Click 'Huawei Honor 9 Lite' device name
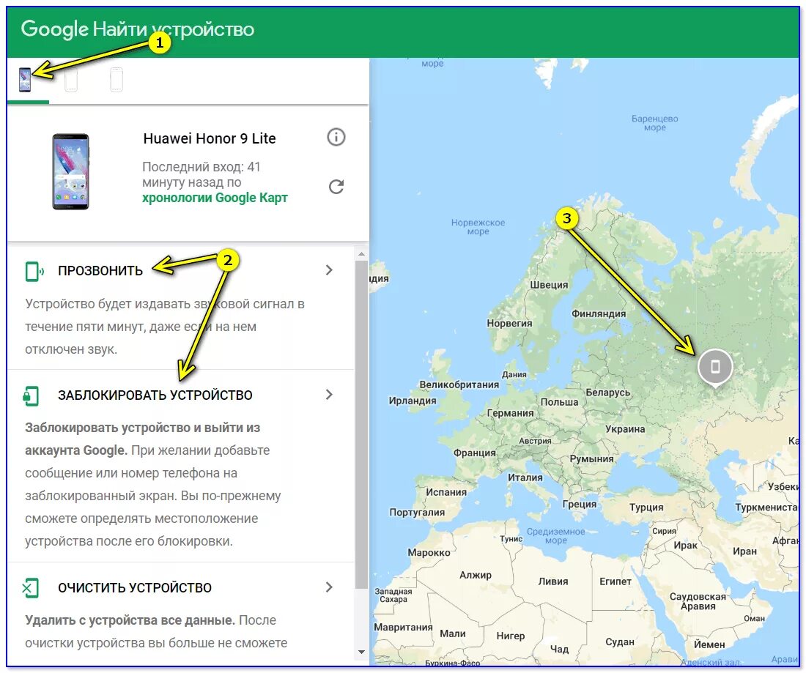 (x=210, y=138)
